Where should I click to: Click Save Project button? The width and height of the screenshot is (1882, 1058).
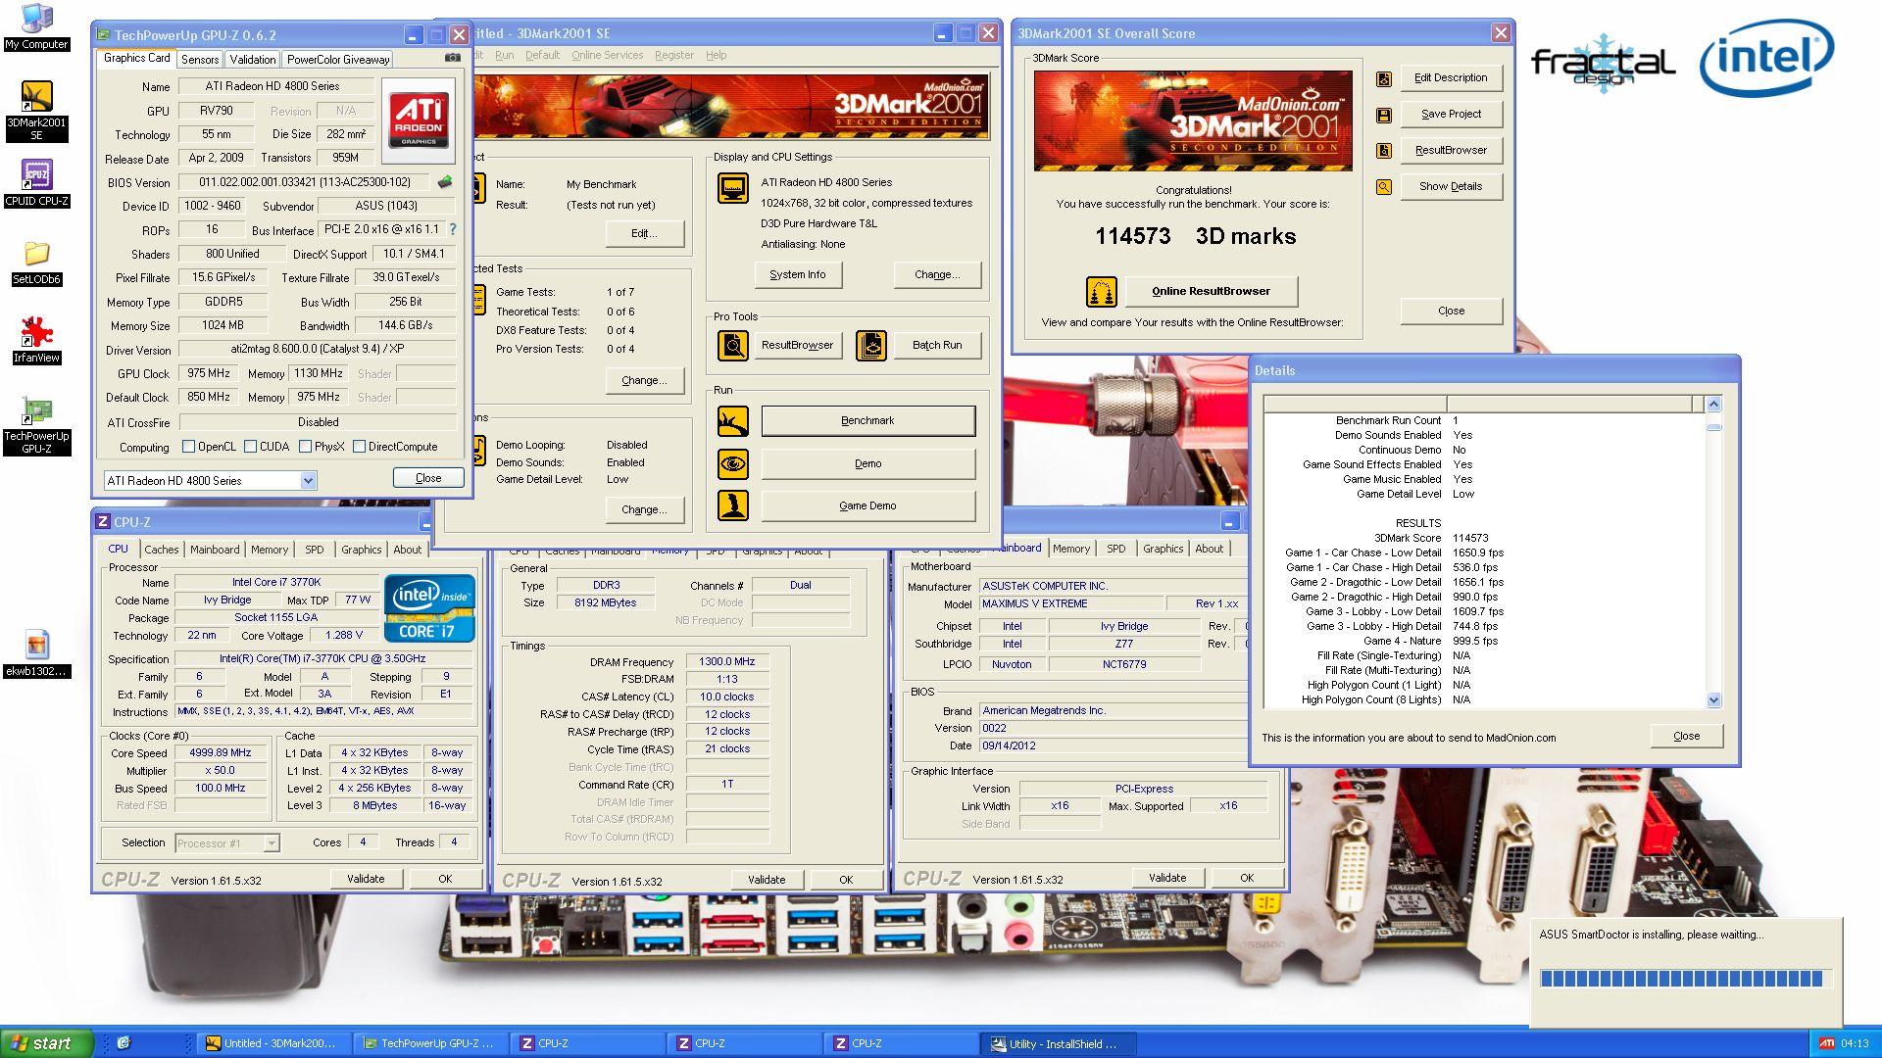click(x=1451, y=115)
